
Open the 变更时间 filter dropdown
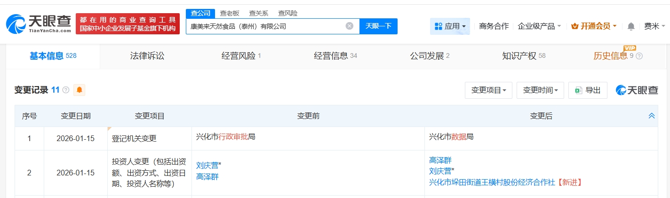point(540,90)
